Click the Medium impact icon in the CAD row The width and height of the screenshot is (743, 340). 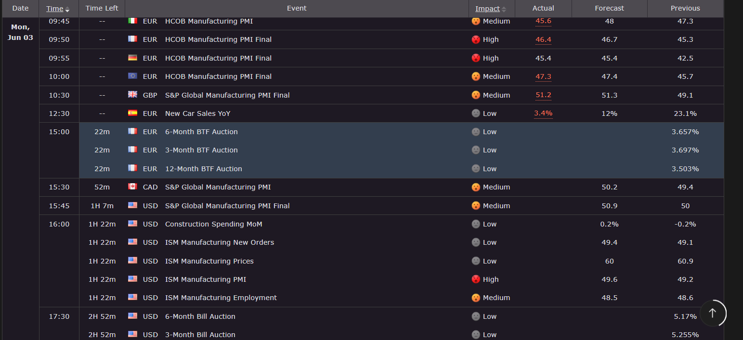(x=476, y=187)
